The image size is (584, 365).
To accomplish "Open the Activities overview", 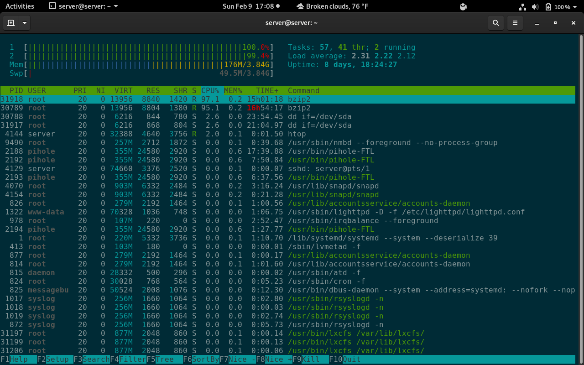I will pos(20,6).
